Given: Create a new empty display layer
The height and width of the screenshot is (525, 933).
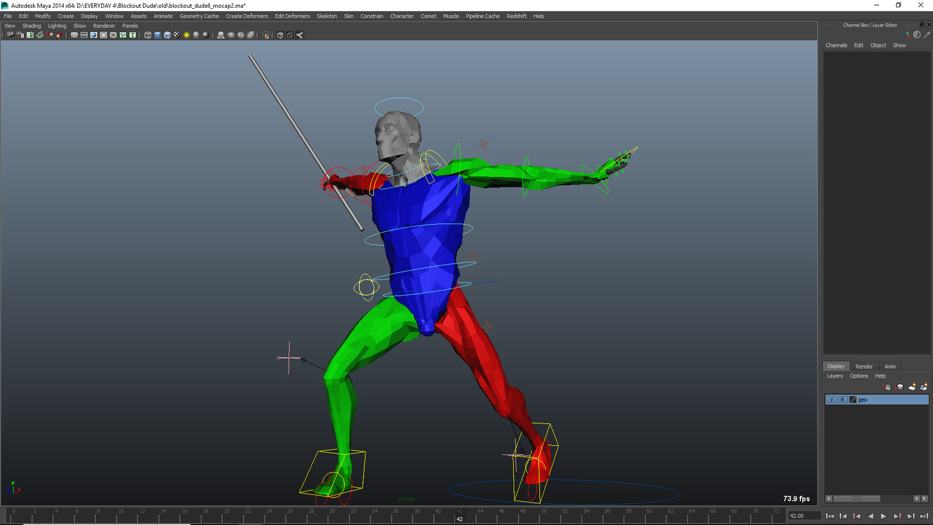Looking at the screenshot, I should click(912, 387).
